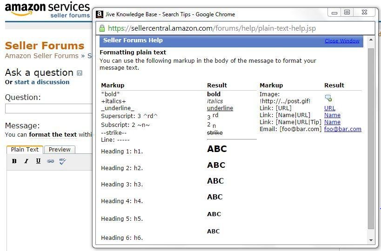
Task: Click the Seller Forums Help header text
Action: (x=133, y=40)
